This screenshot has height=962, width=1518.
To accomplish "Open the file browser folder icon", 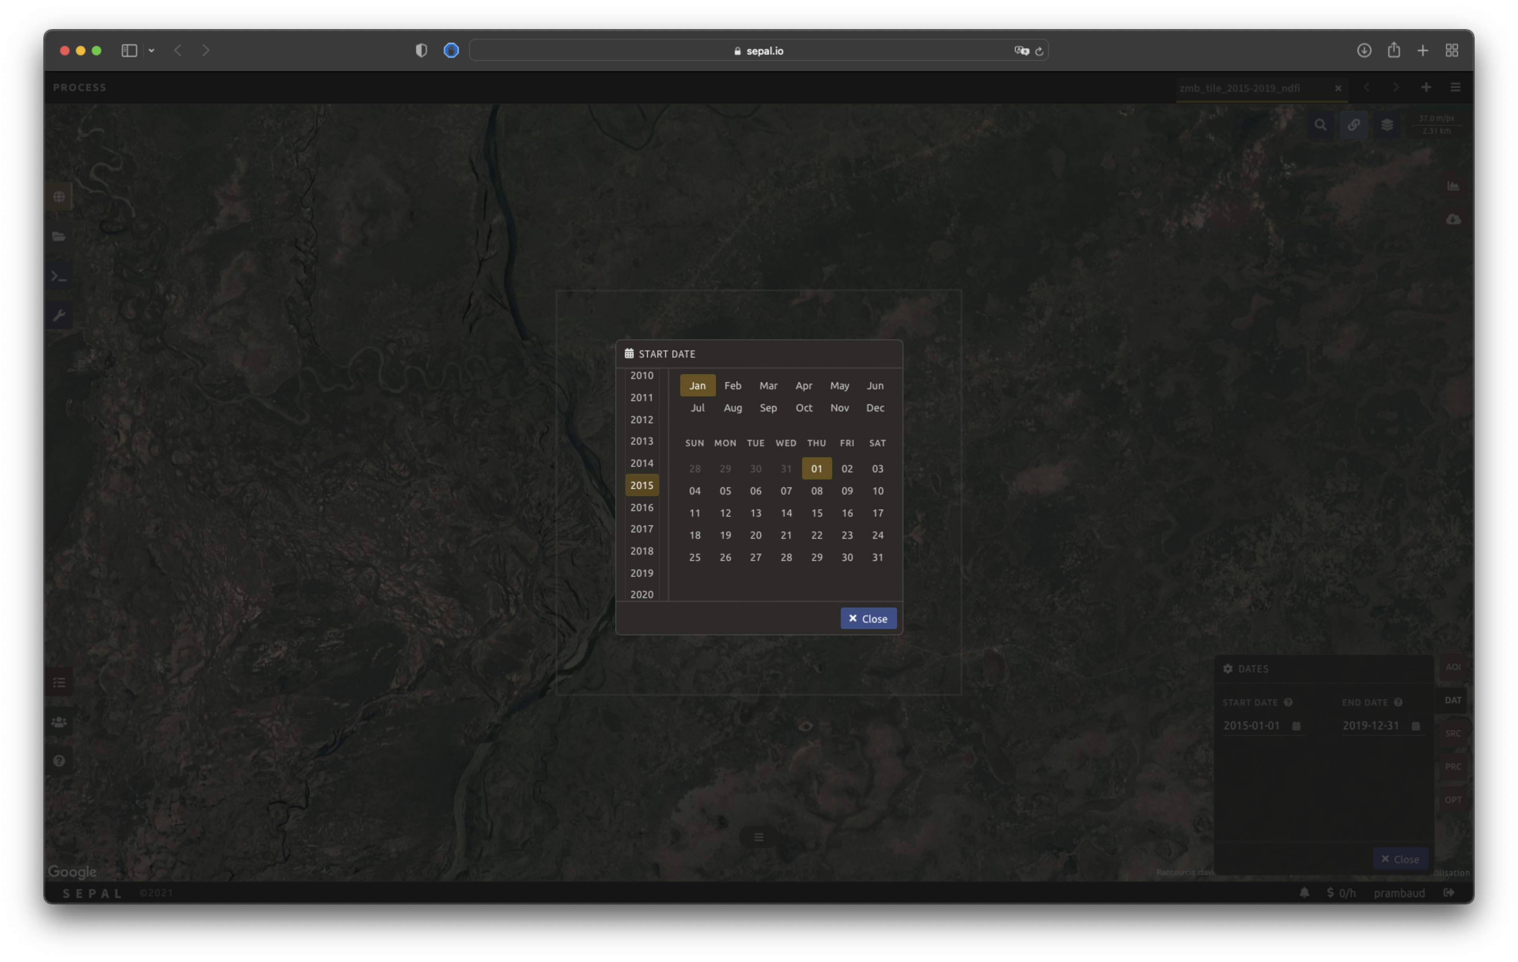I will (59, 237).
